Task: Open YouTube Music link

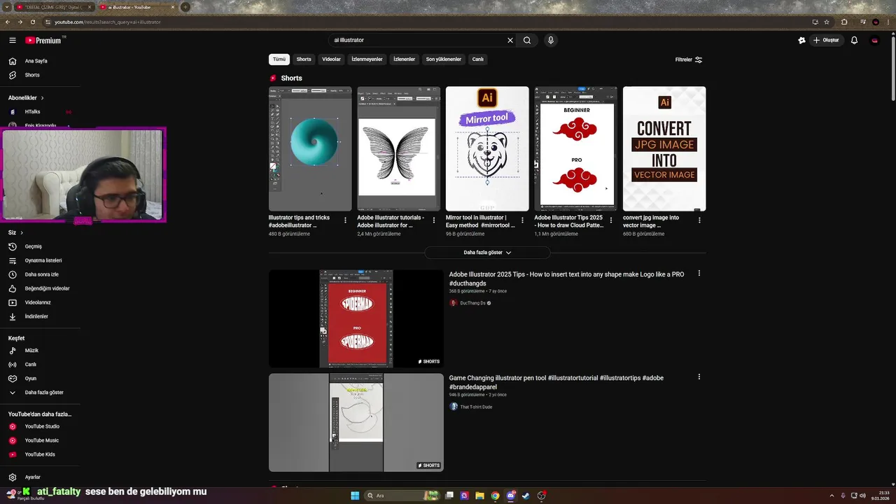Action: (x=40, y=440)
